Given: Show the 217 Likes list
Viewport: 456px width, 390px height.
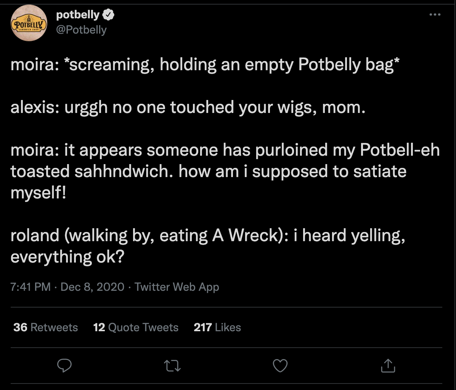Looking at the screenshot, I should pyautogui.click(x=217, y=327).
